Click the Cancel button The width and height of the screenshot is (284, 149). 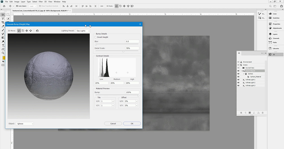click(113, 123)
